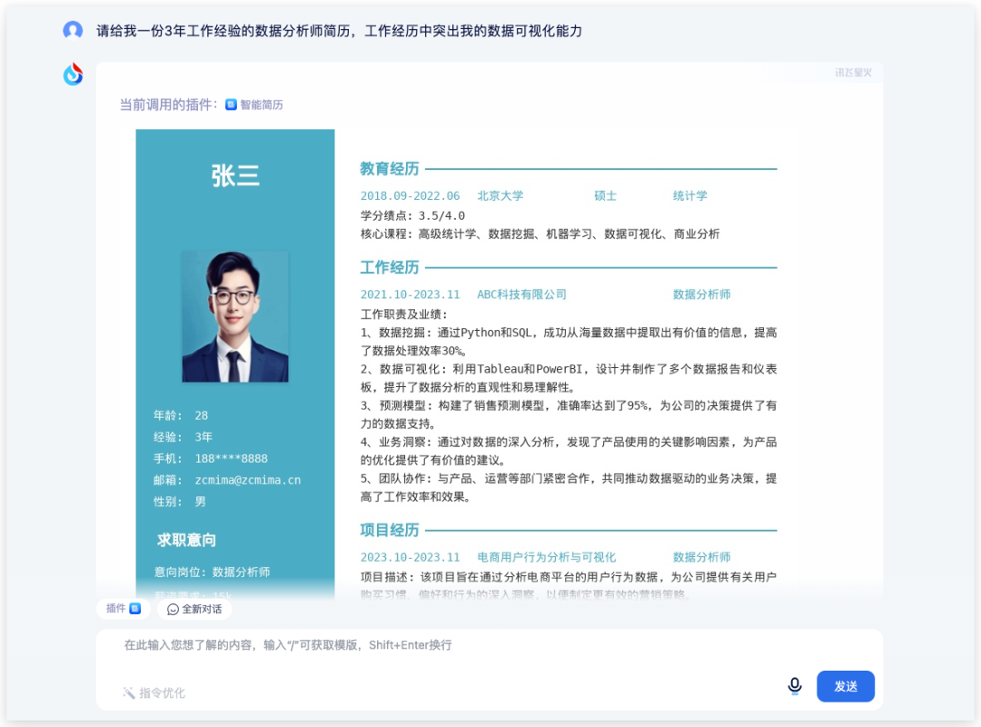Click the blue plugin icon inside 插件 chip
981x727 pixels.
[x=136, y=609]
